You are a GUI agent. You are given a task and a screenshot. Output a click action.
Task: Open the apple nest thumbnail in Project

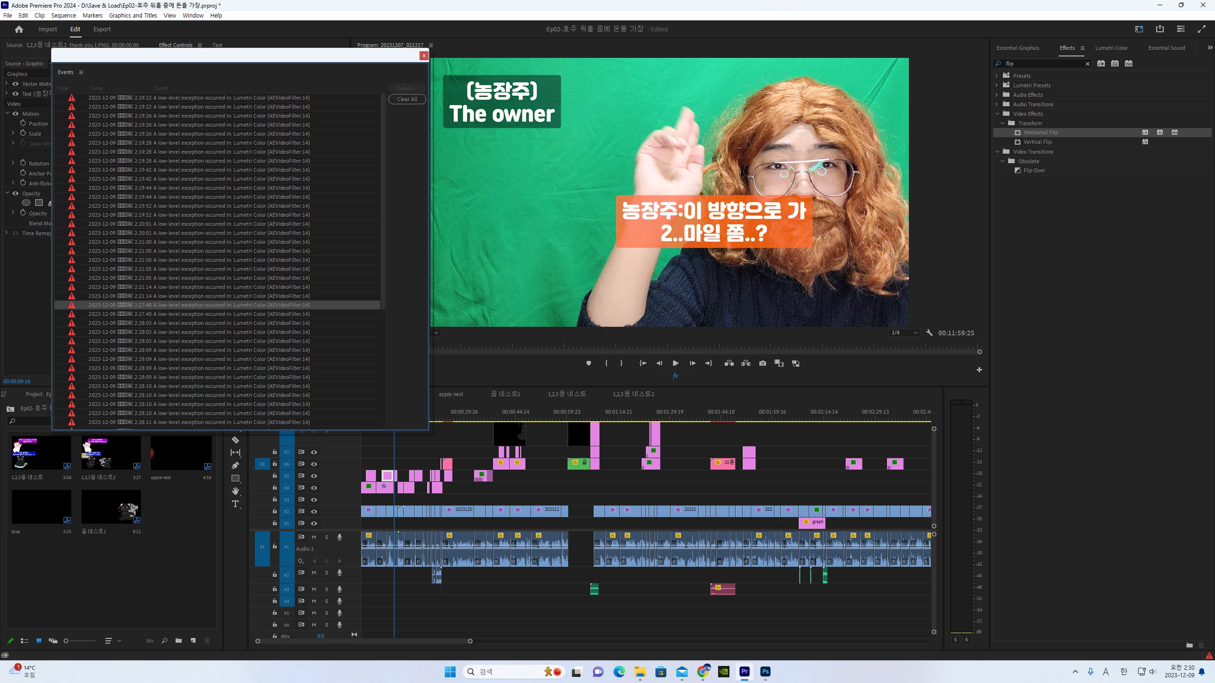pyautogui.click(x=181, y=453)
